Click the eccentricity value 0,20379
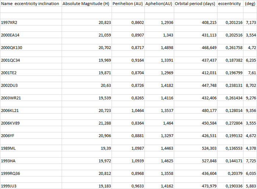 point(234,173)
